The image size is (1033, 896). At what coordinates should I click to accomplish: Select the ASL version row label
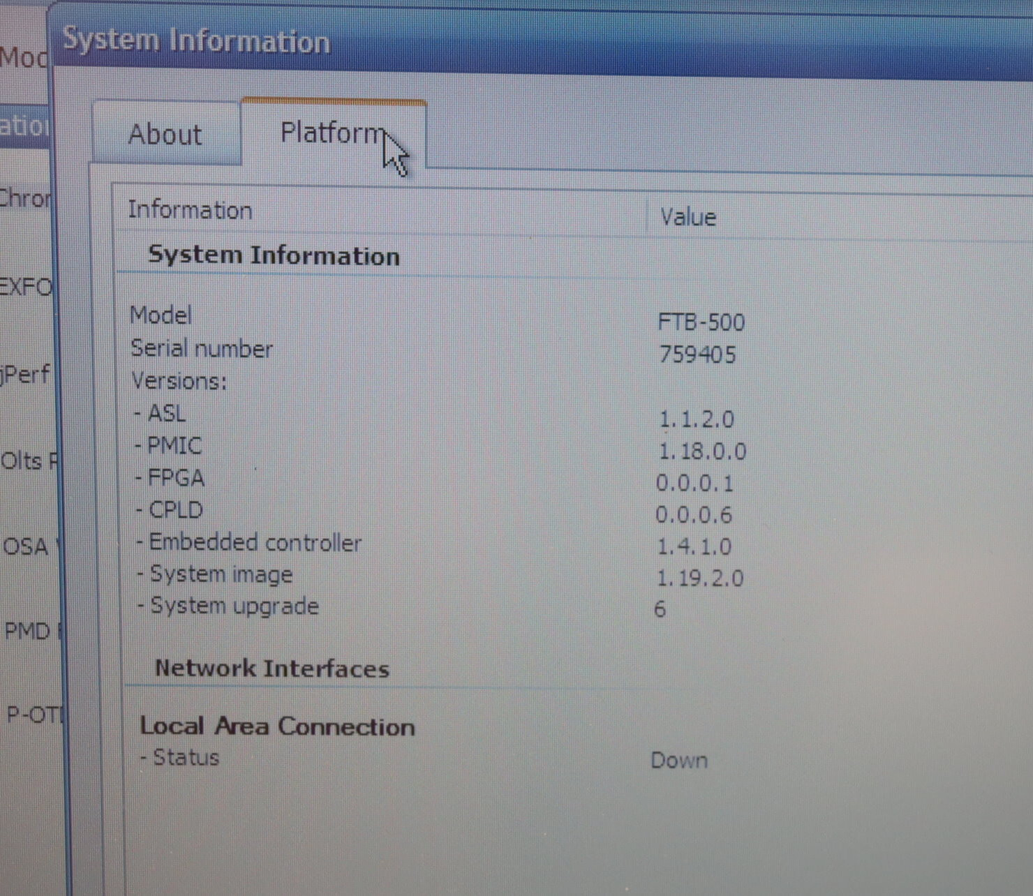tap(161, 413)
